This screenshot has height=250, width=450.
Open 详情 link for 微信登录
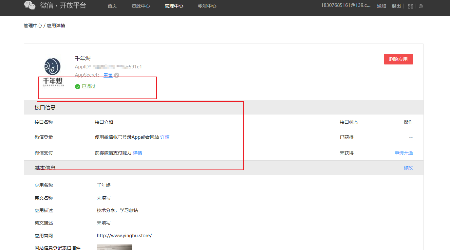point(165,137)
